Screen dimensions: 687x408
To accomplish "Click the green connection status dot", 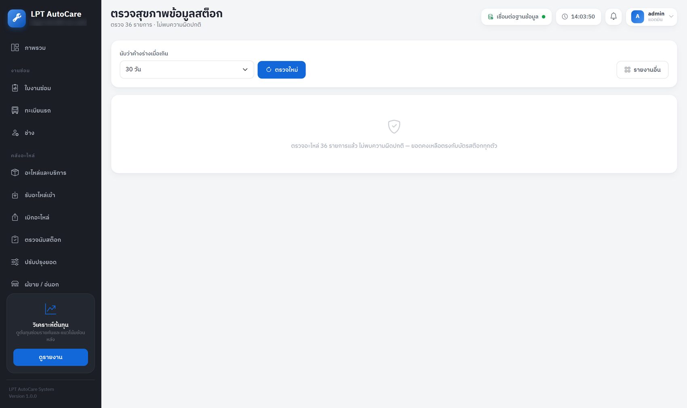I will (544, 17).
